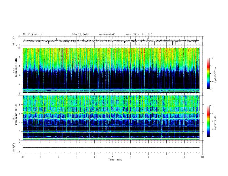The height and width of the screenshot is (176, 228).
Task: Click the "Time (min)" x-axis label
Action: click(x=115, y=160)
